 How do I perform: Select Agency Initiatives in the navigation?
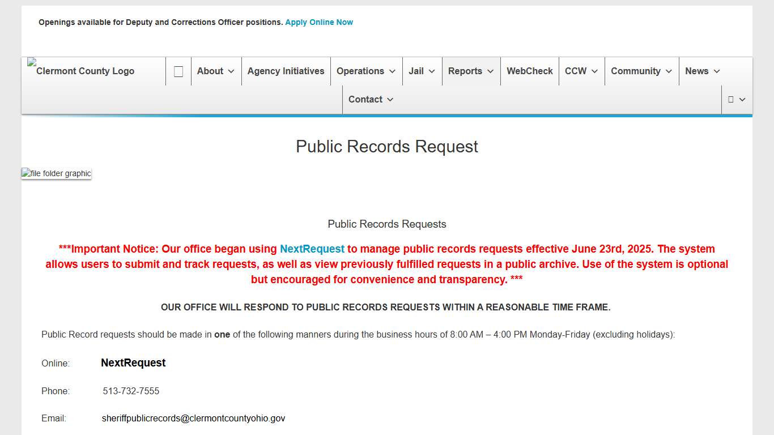tap(286, 71)
